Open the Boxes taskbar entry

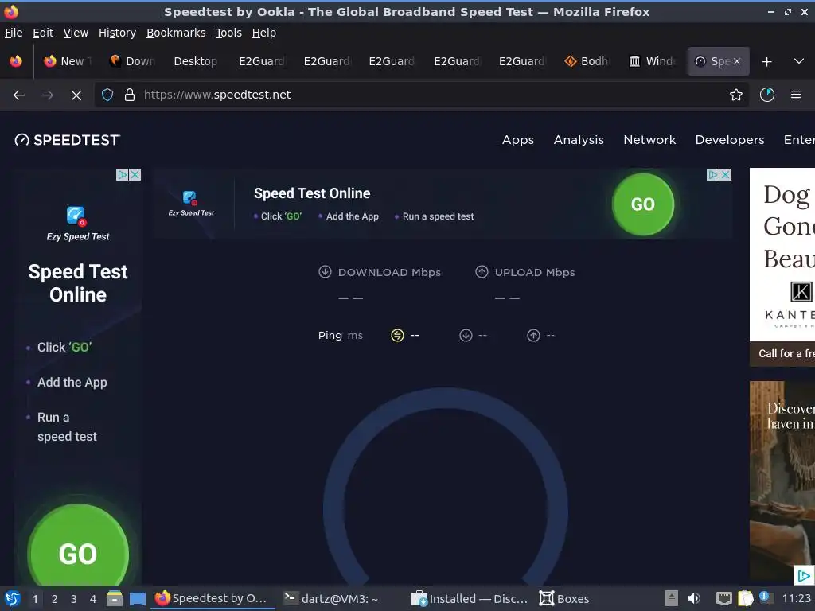(x=564, y=598)
